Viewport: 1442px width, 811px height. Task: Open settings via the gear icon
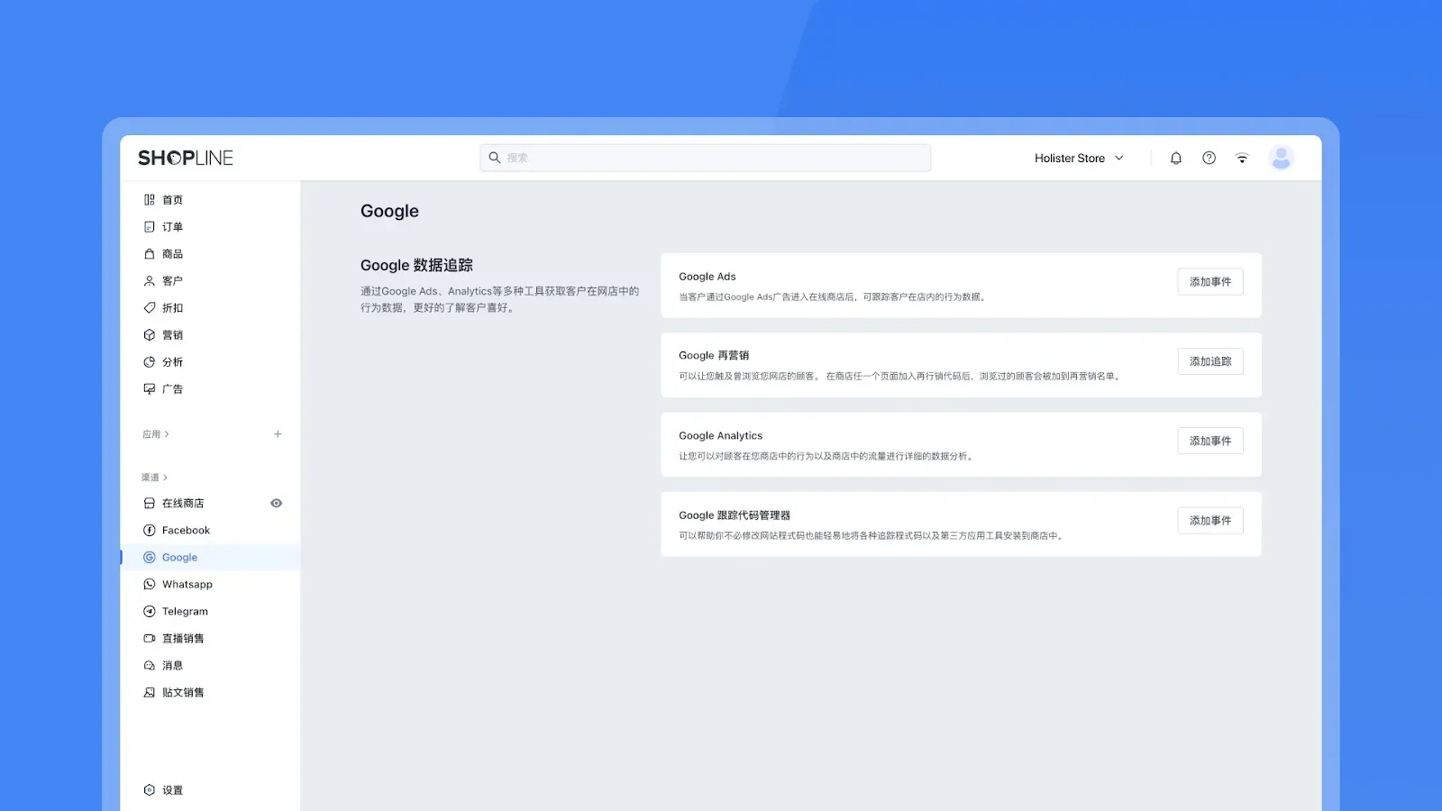[150, 790]
